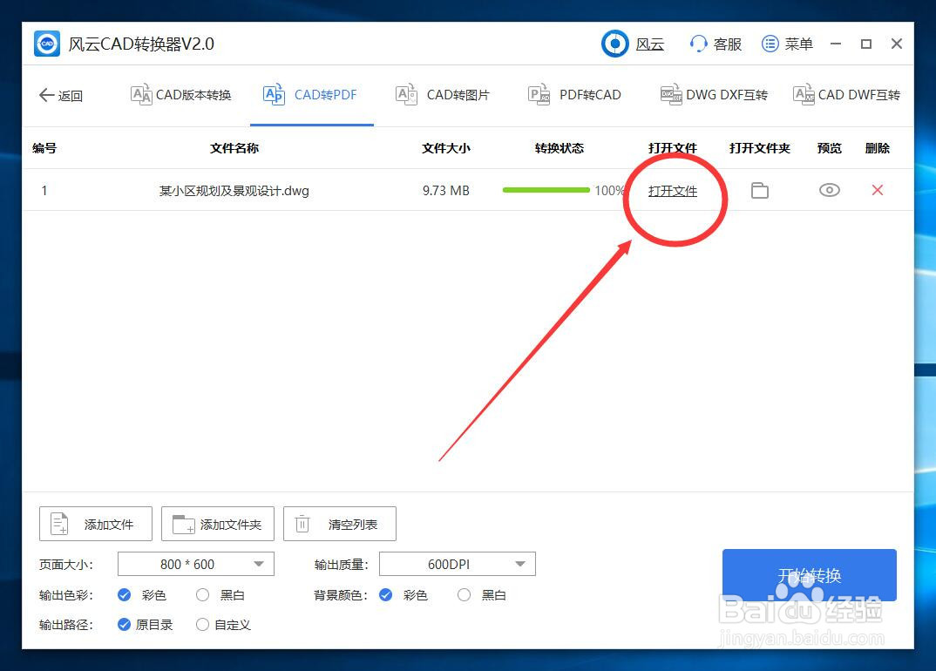
Task: Click the 预览 column header
Action: point(829,148)
